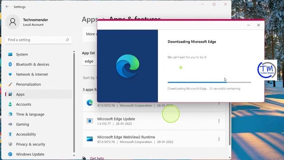Open Windows Update settings
This screenshot has height=160, width=284.
(x=39, y=154)
